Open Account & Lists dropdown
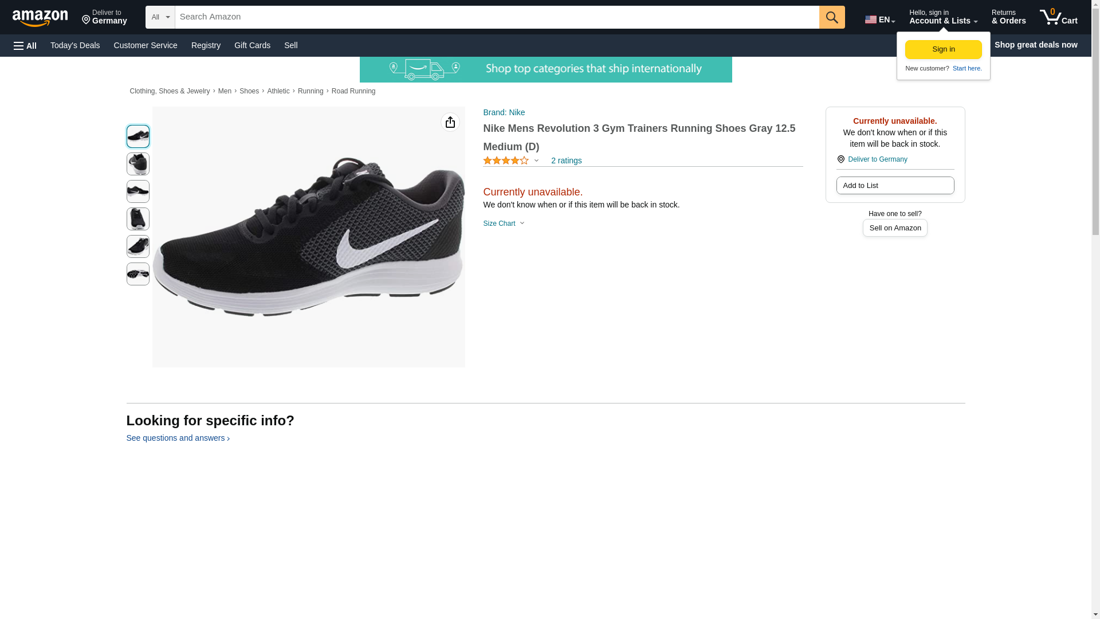This screenshot has width=1100, height=619. point(942,17)
